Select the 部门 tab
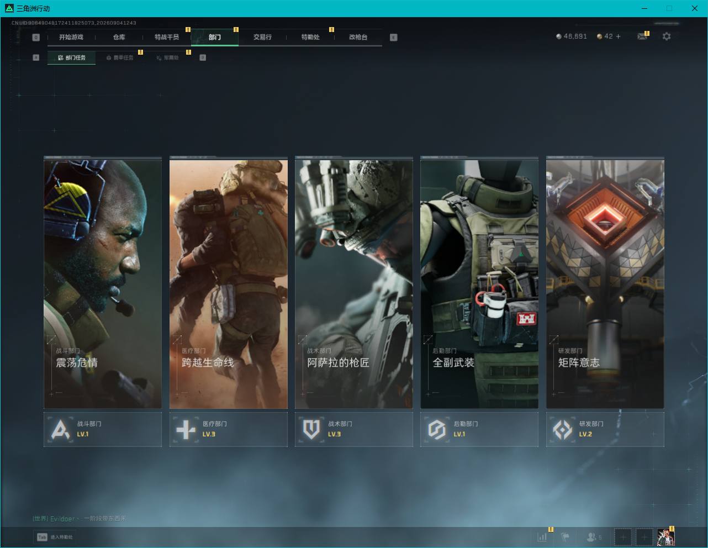 tap(215, 37)
